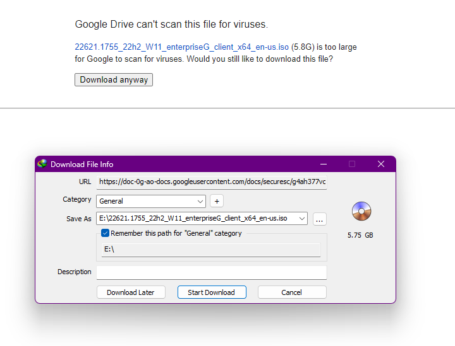Click the IDM logo icon in title bar
This screenshot has width=455, height=346.
click(x=42, y=164)
